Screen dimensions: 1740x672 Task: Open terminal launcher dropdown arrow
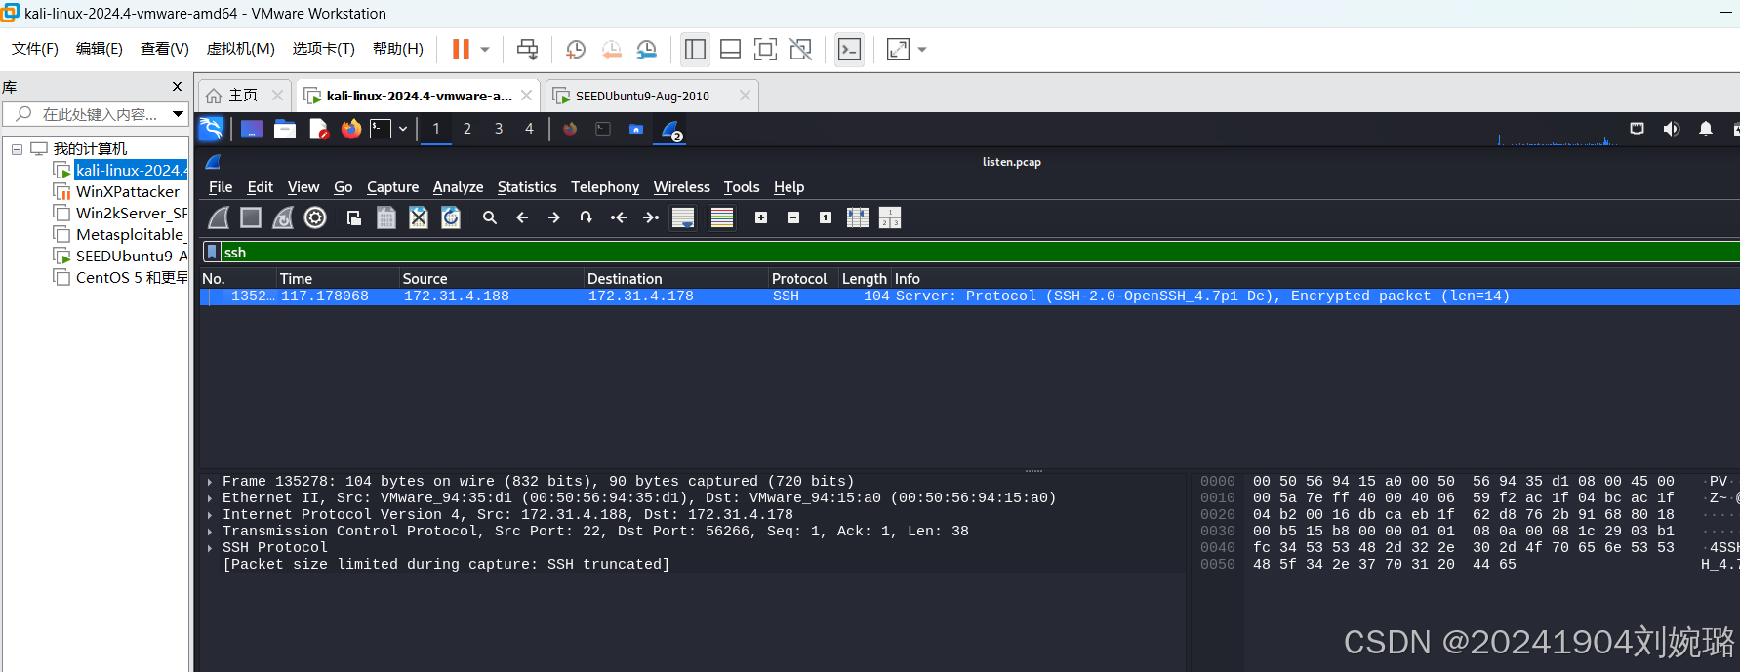pyautogui.click(x=403, y=129)
